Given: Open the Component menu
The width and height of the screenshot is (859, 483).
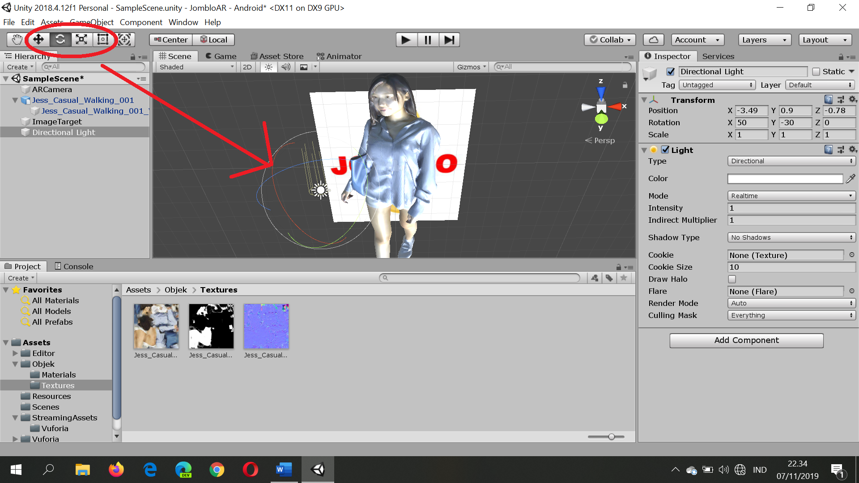Looking at the screenshot, I should [x=141, y=22].
